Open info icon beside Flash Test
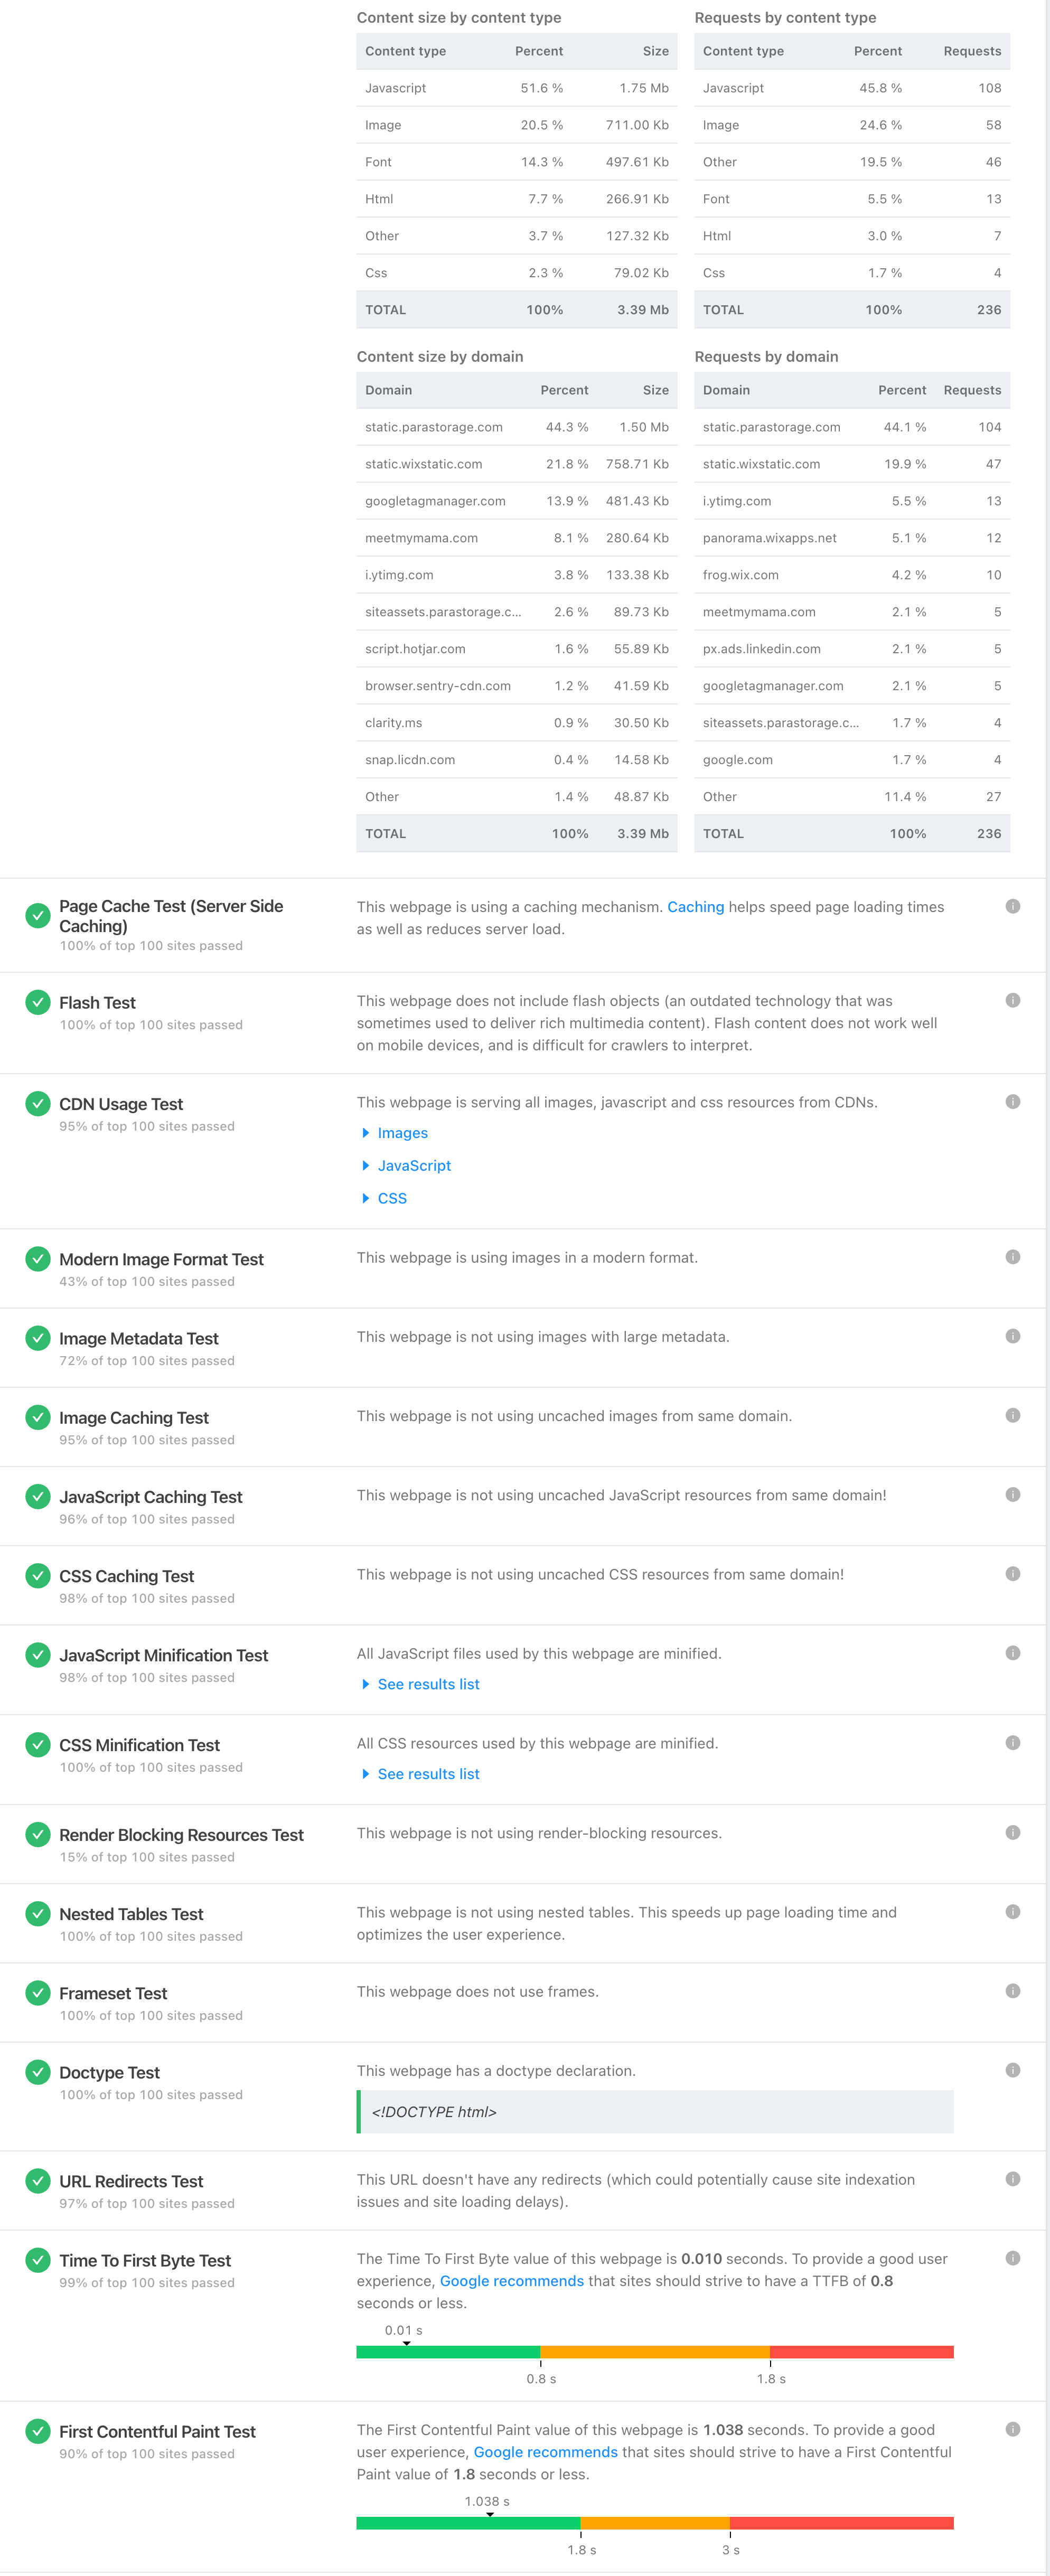Image resolution: width=1050 pixels, height=2576 pixels. (x=1012, y=1000)
